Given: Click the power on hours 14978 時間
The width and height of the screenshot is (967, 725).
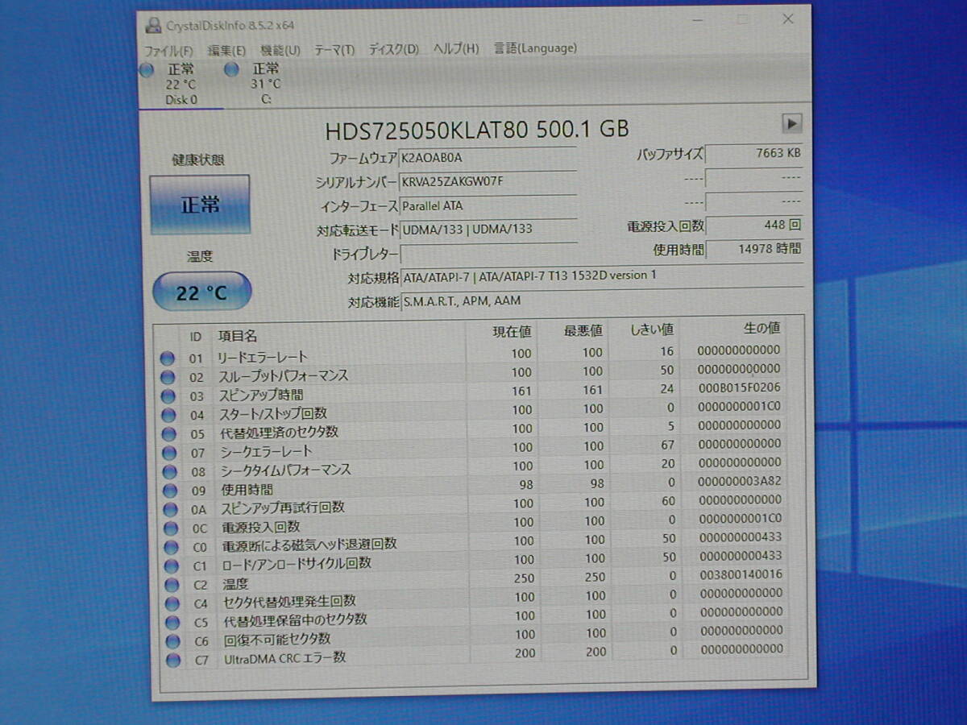Looking at the screenshot, I should [754, 250].
